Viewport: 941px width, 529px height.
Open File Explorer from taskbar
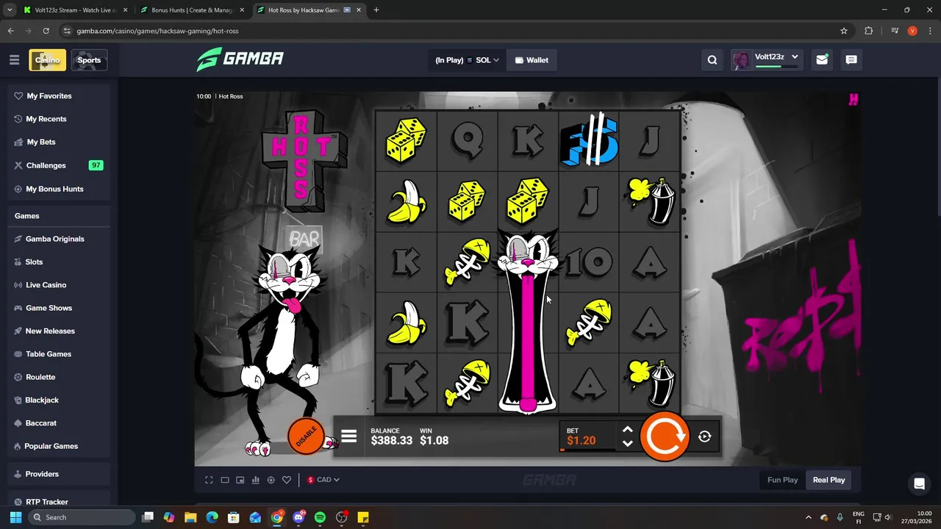[190, 517]
